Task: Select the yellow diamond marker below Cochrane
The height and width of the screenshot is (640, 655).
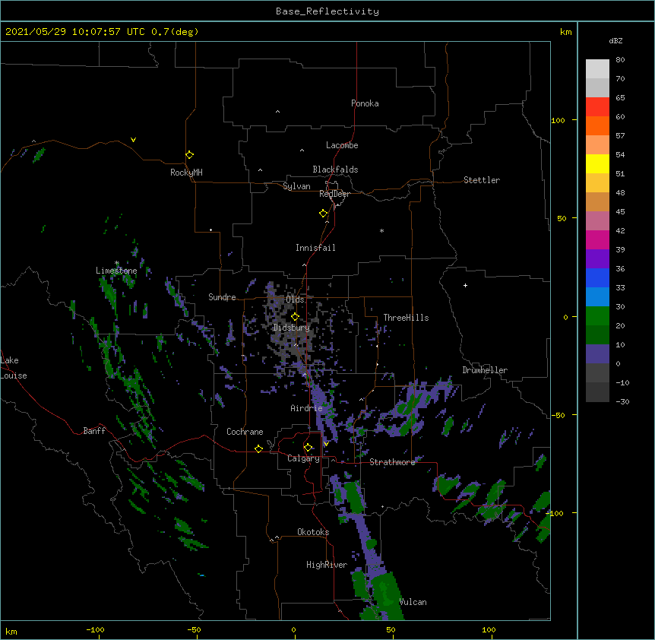Action: point(258,448)
